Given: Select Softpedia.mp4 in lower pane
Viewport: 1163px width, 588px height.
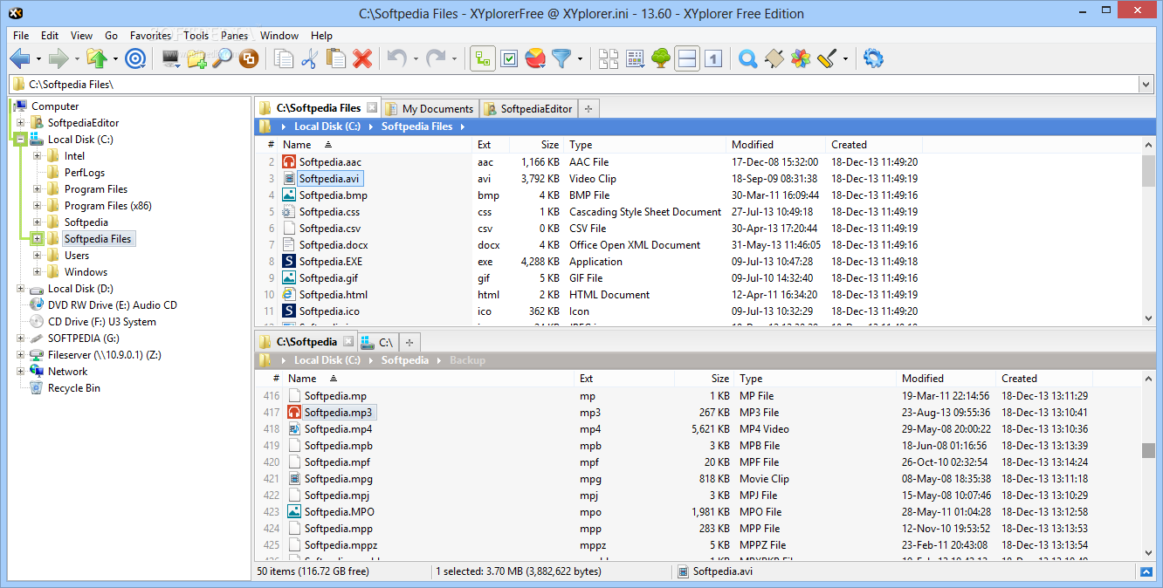Looking at the screenshot, I should point(338,429).
